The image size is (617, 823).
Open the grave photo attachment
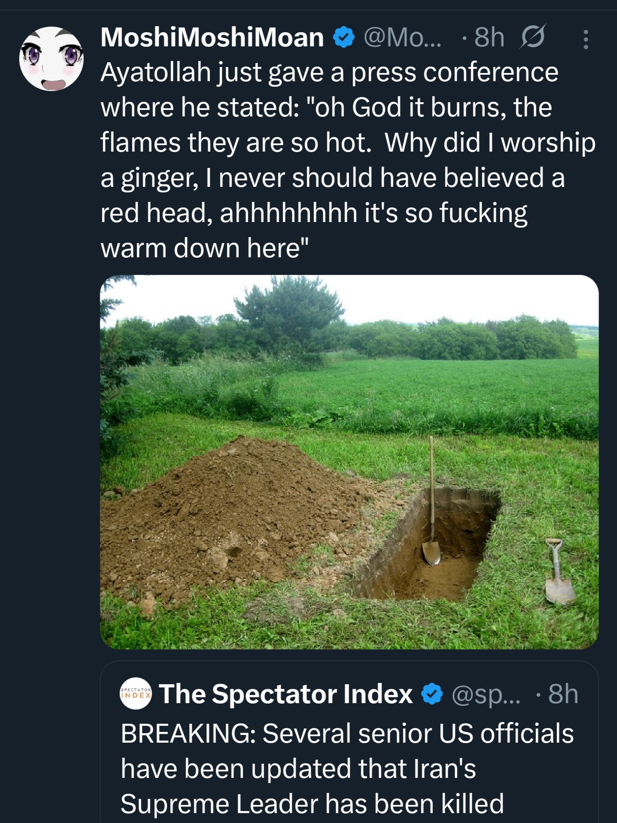349,461
